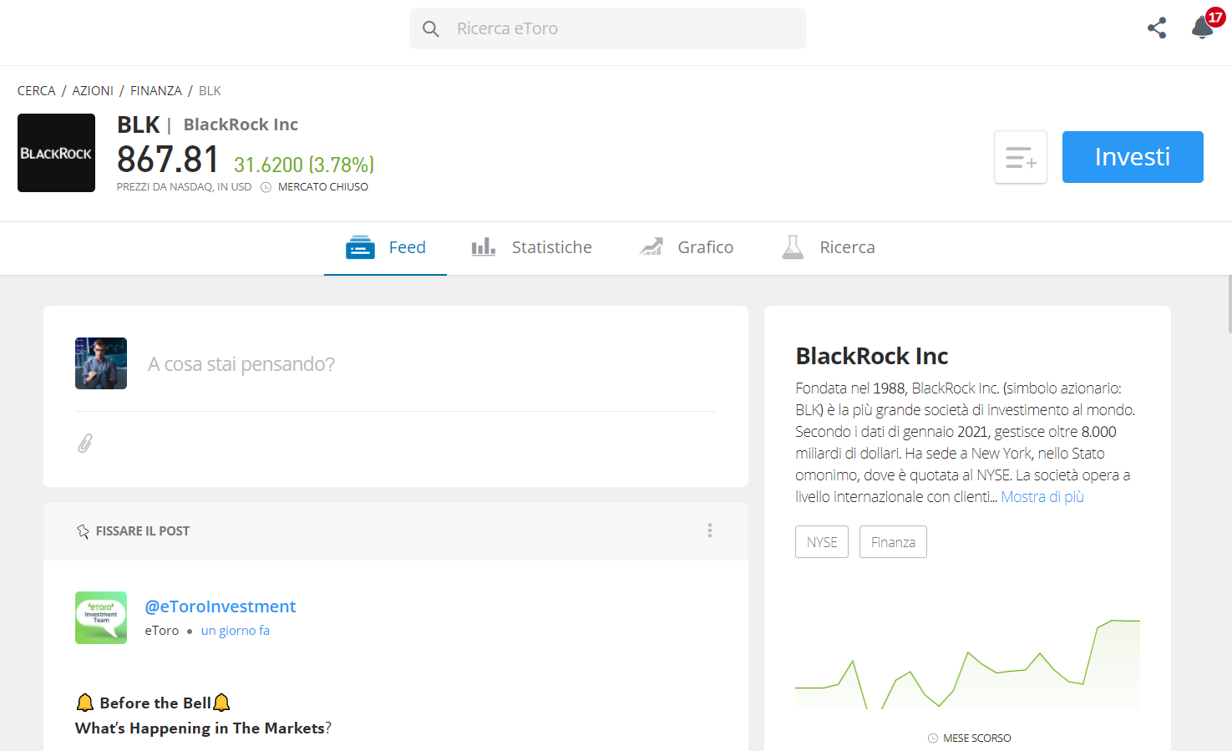
Task: Switch to the Feed tab
Action: tap(385, 247)
